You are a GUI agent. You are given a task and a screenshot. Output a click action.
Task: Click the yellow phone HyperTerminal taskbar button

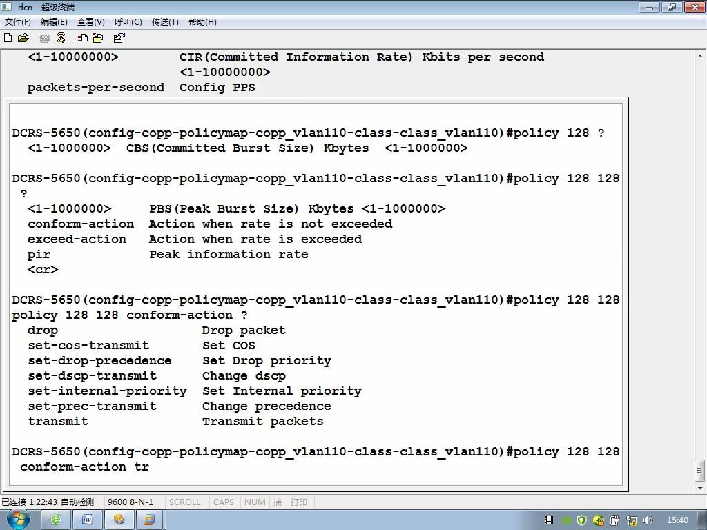pos(119,520)
